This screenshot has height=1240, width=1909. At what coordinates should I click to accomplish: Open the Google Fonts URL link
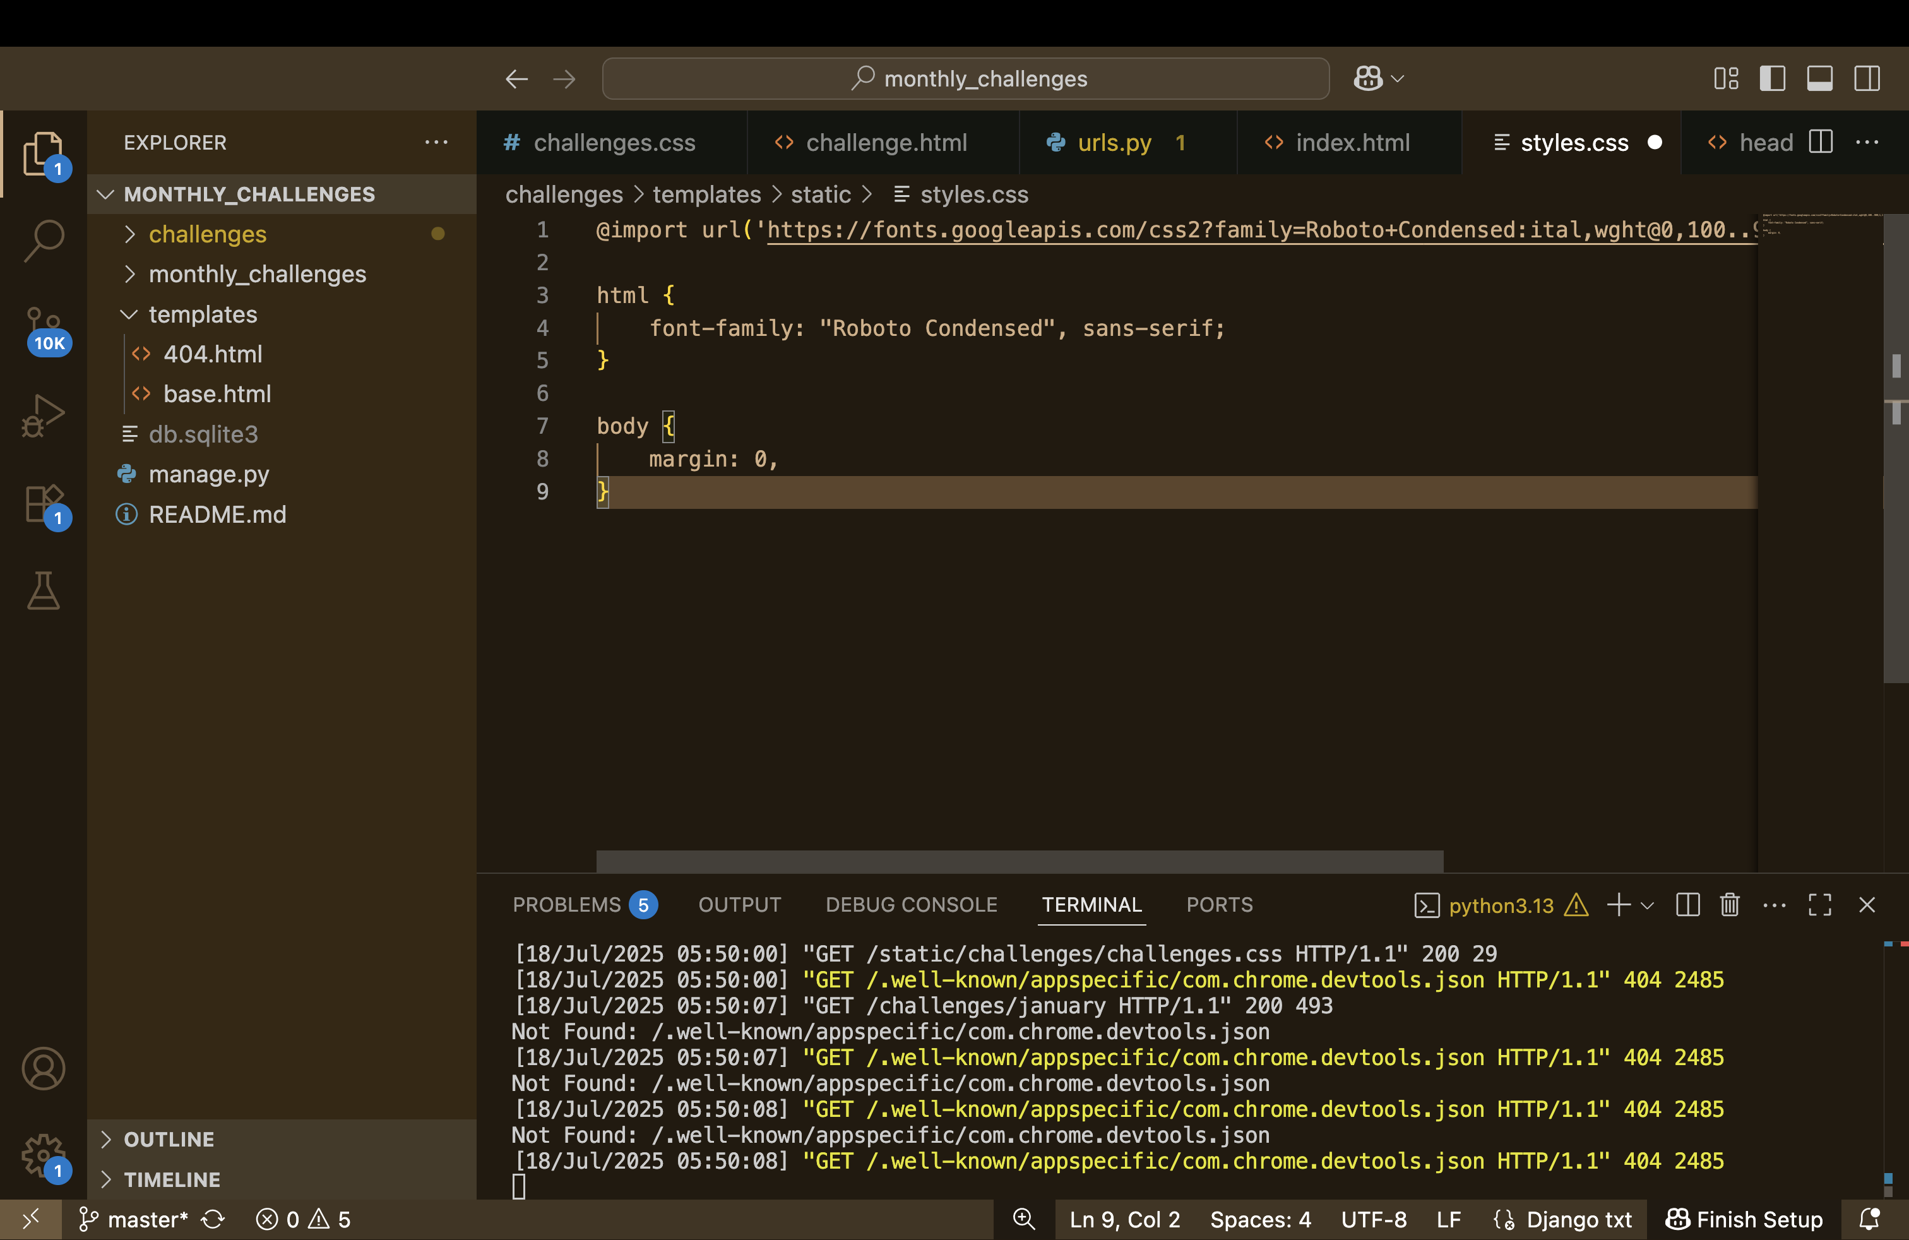(1262, 230)
